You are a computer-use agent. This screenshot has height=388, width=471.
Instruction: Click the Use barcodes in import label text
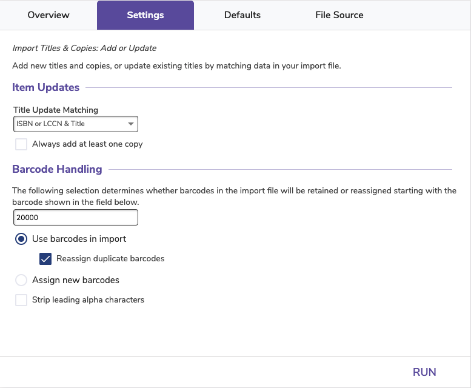tap(79, 239)
